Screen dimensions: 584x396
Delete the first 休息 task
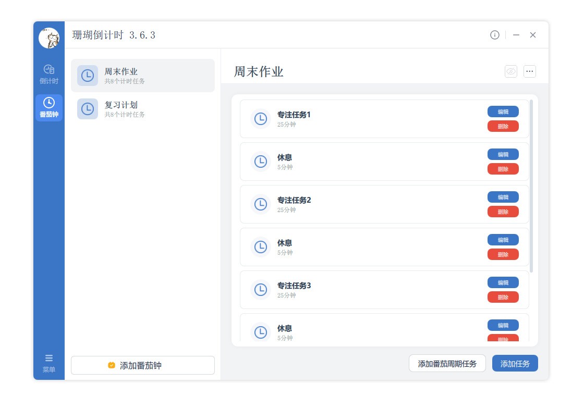[x=503, y=169]
